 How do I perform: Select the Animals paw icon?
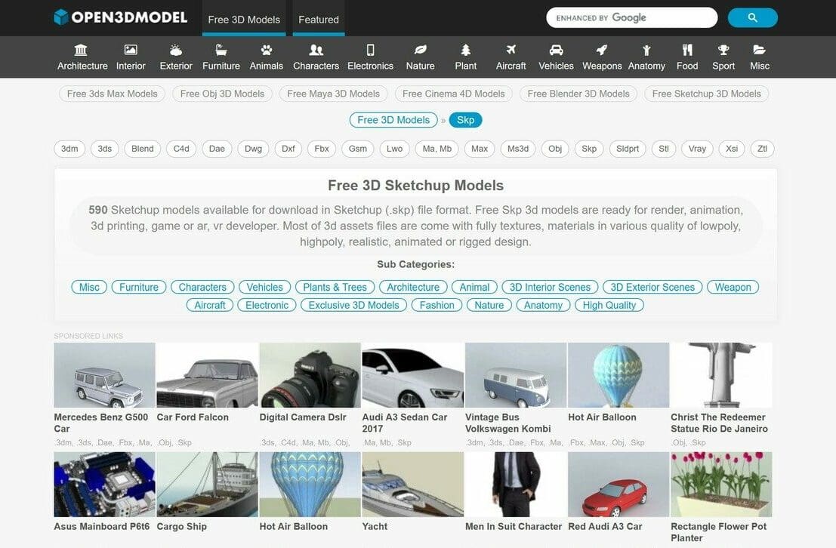(267, 50)
